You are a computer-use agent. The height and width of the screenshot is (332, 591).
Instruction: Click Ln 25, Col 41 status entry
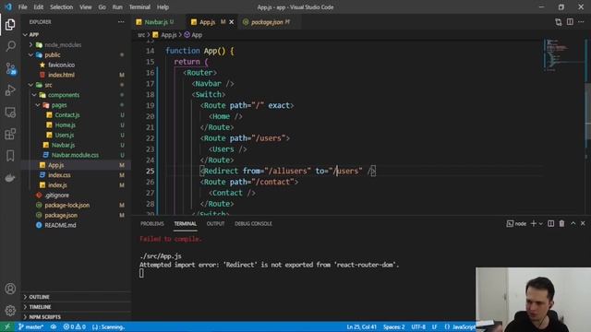point(361,326)
